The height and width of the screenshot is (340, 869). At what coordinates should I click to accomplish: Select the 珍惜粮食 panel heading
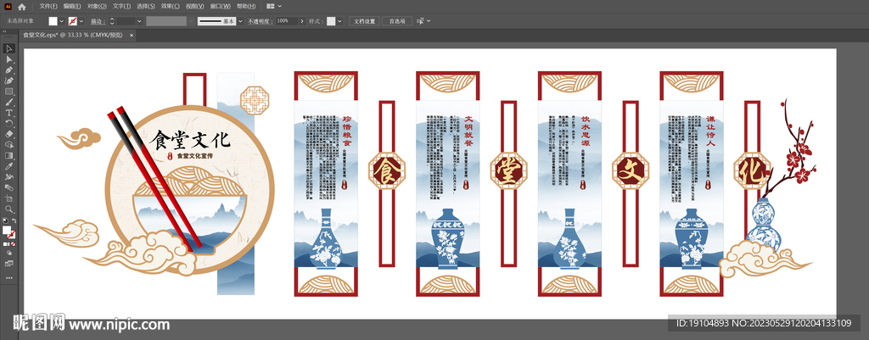347,130
